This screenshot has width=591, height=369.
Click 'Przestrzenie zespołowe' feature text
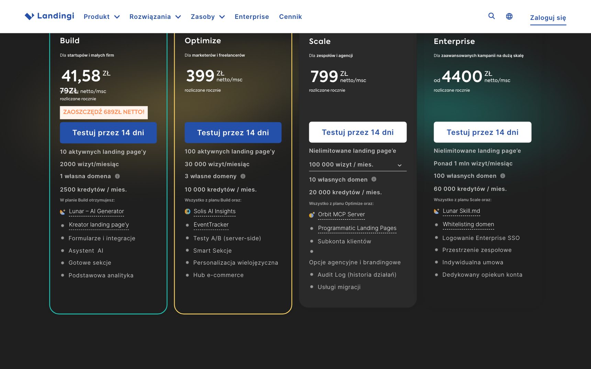coord(477,250)
